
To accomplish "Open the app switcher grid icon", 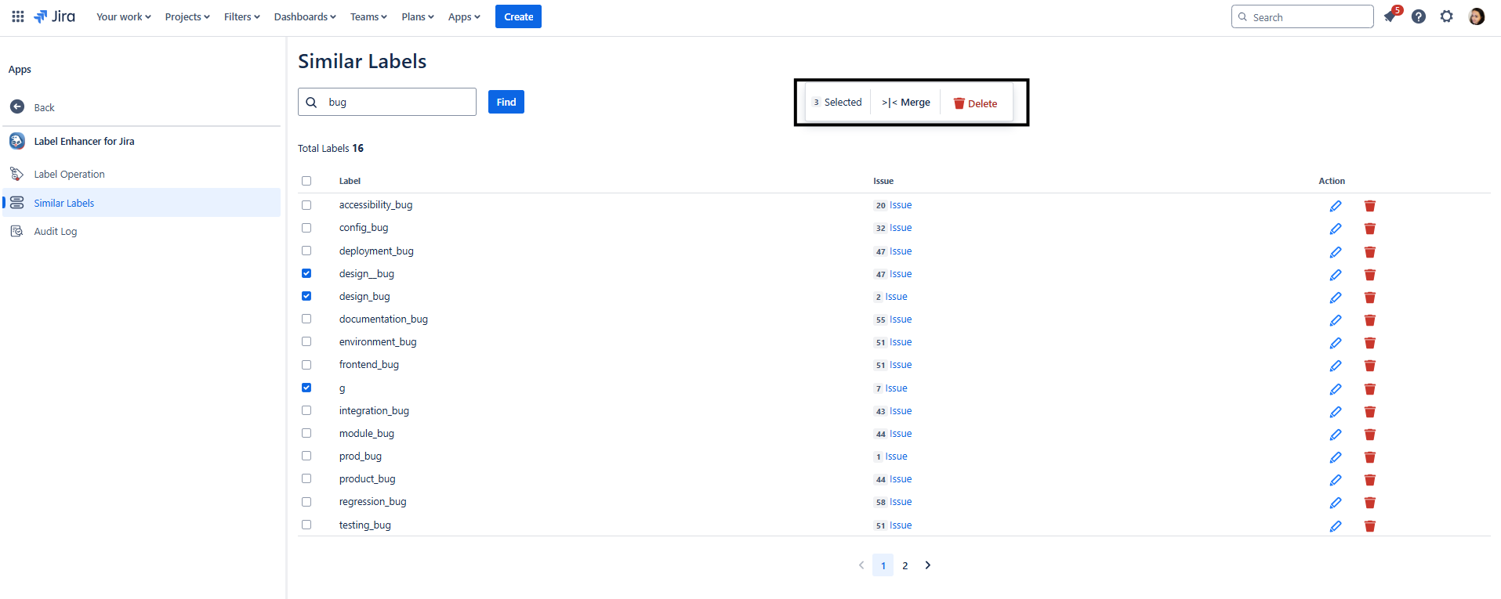I will [x=18, y=16].
